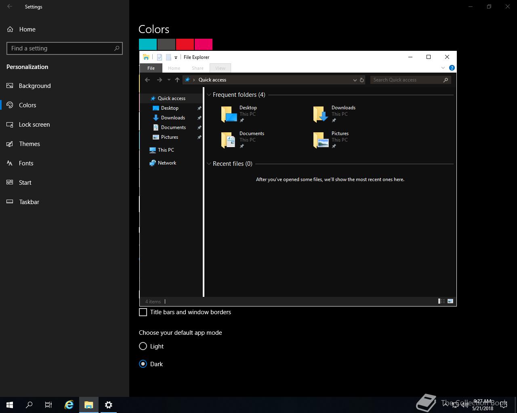Open the View ribbon tab in File Explorer

(220, 68)
